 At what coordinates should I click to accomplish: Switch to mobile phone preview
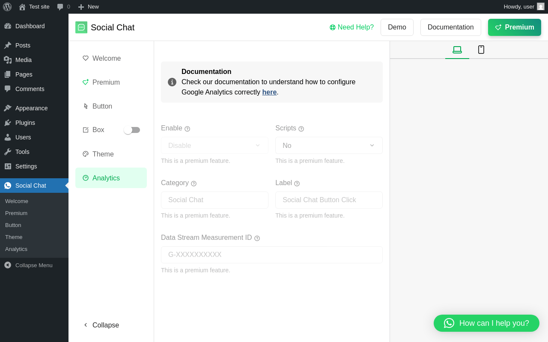(481, 50)
